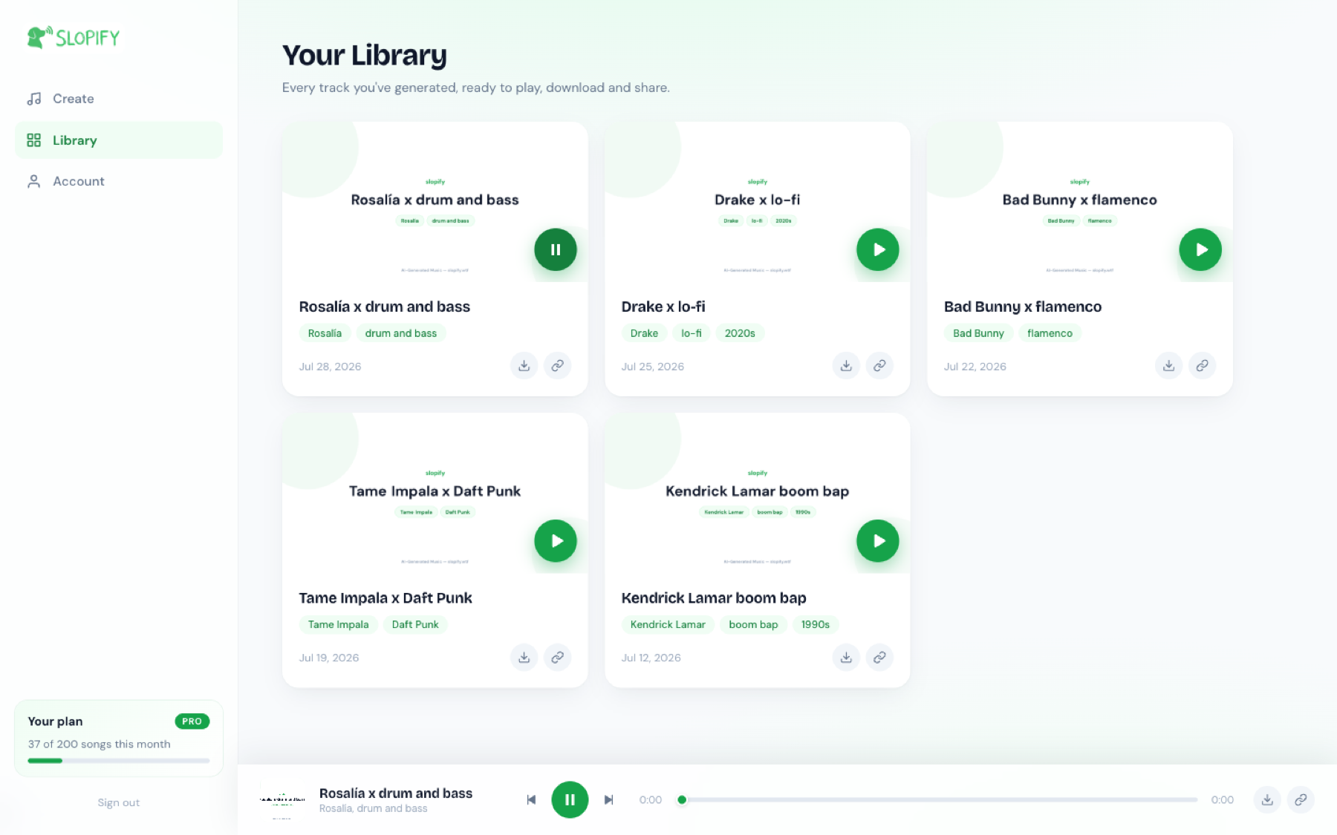
Task: Click the Slopify logo
Action: (73, 37)
